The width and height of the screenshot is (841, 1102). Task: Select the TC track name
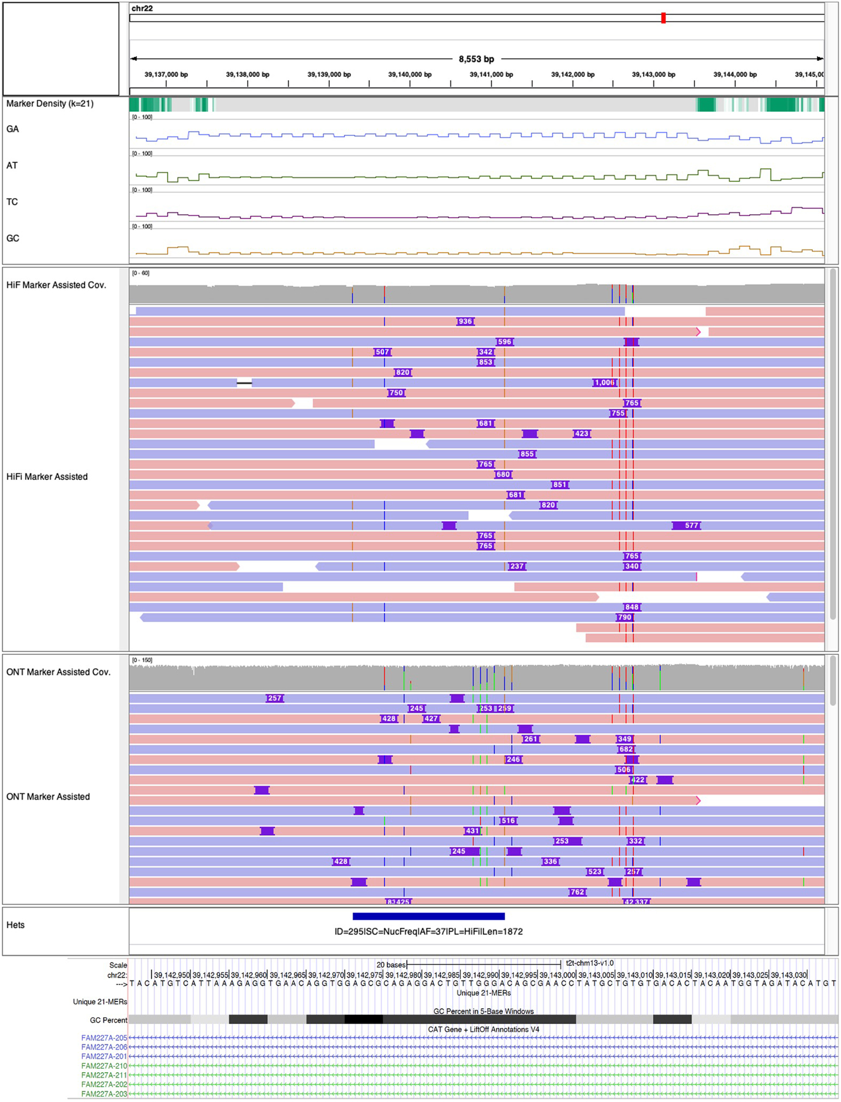point(12,202)
